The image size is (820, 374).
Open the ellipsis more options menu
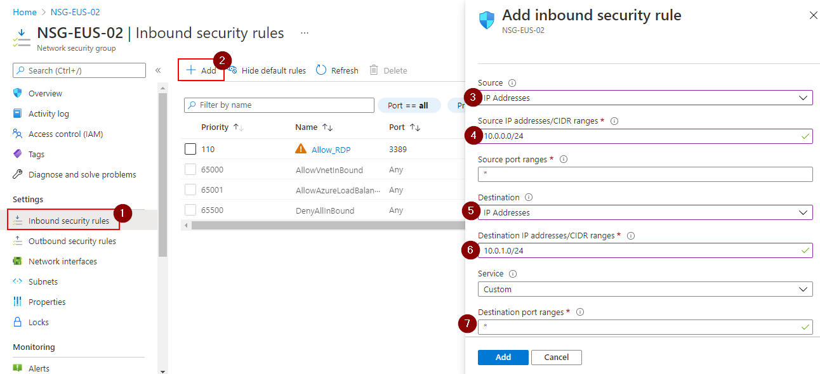click(x=305, y=33)
